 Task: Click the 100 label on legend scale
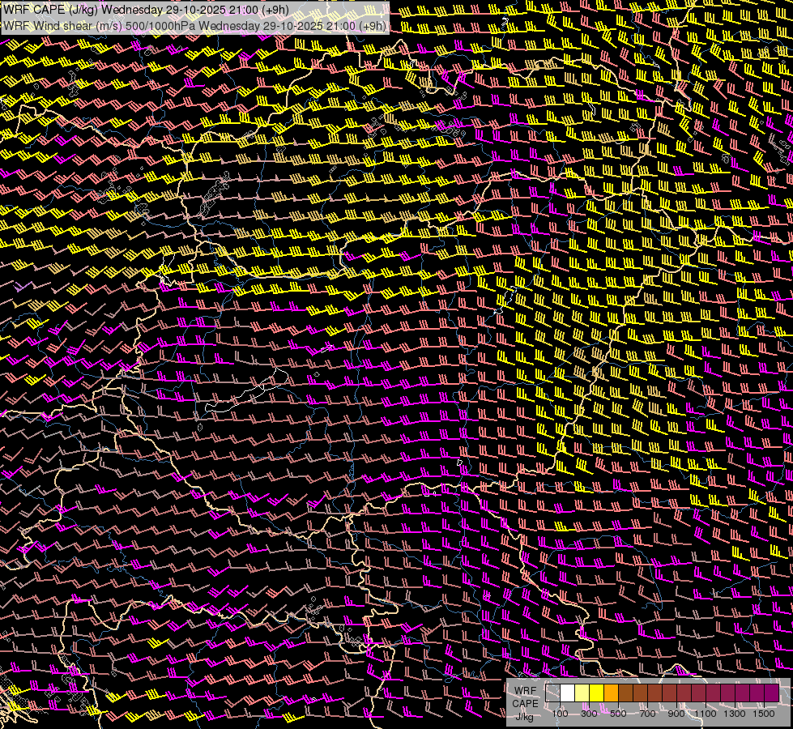click(560, 714)
